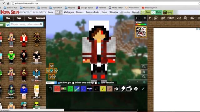This screenshot has height=112, width=200.
Task: Click the running pose icon
Action: 155,18
